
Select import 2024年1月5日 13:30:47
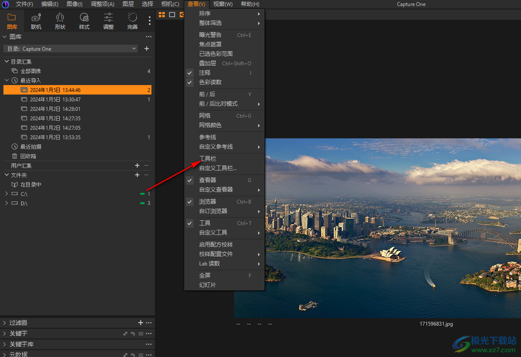[x=55, y=100]
